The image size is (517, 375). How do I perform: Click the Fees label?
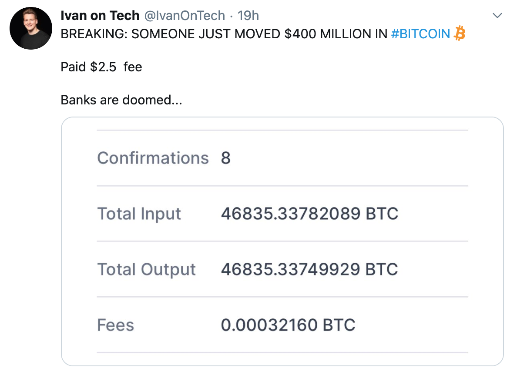pyautogui.click(x=115, y=325)
